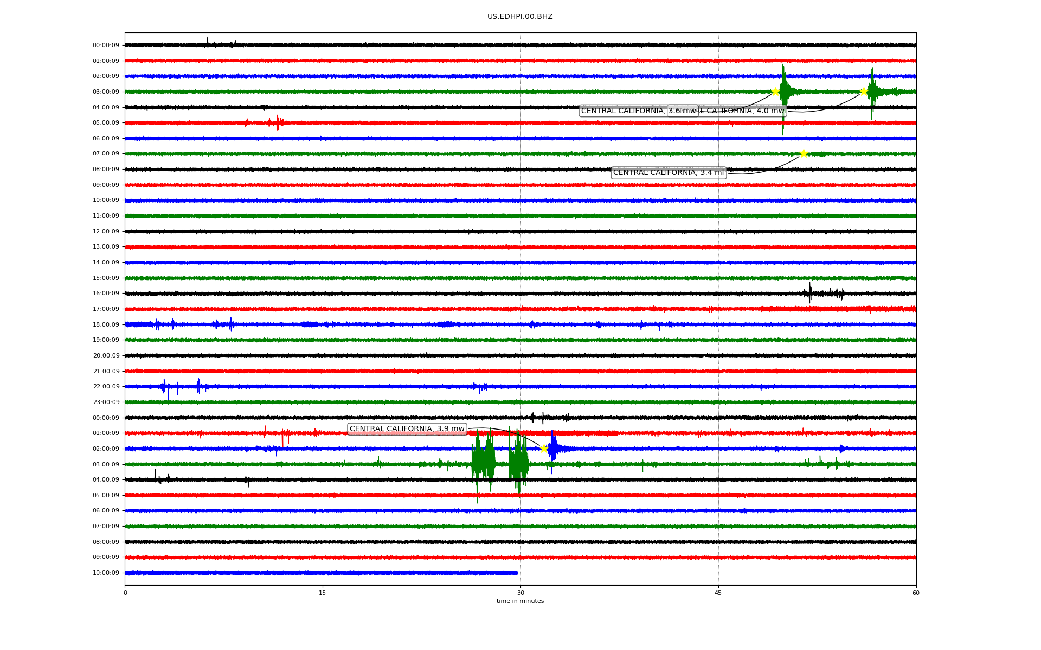Click the 60 minute tick label

915,593
